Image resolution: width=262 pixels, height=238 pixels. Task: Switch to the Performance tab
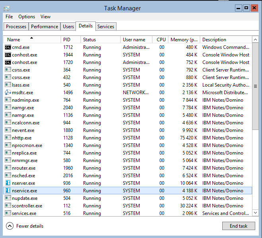click(x=45, y=27)
